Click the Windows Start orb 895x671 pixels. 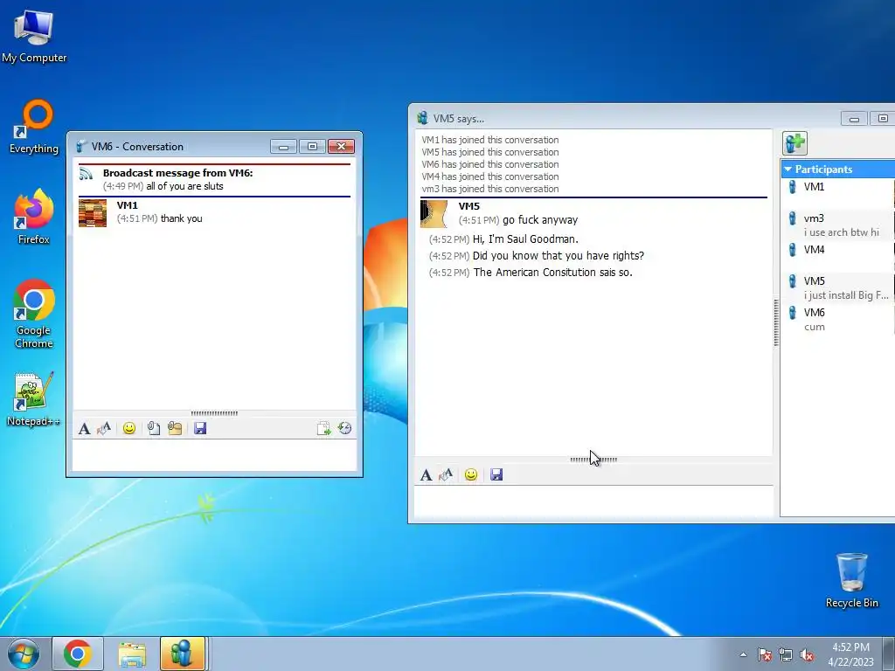coord(23,654)
